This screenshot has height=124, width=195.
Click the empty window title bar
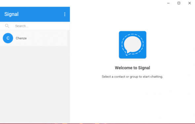(x=82, y=3)
